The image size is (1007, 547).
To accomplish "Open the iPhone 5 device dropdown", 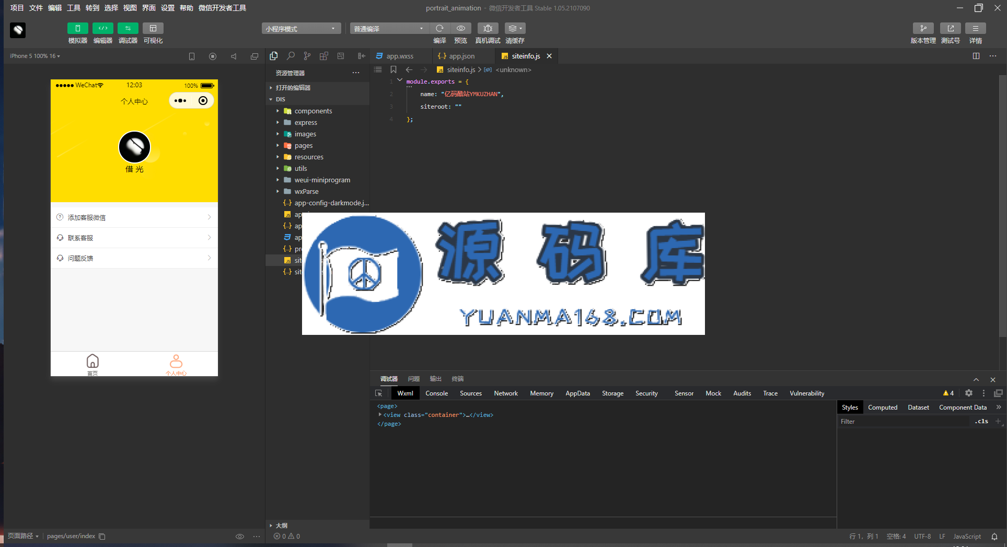I will 35,56.
